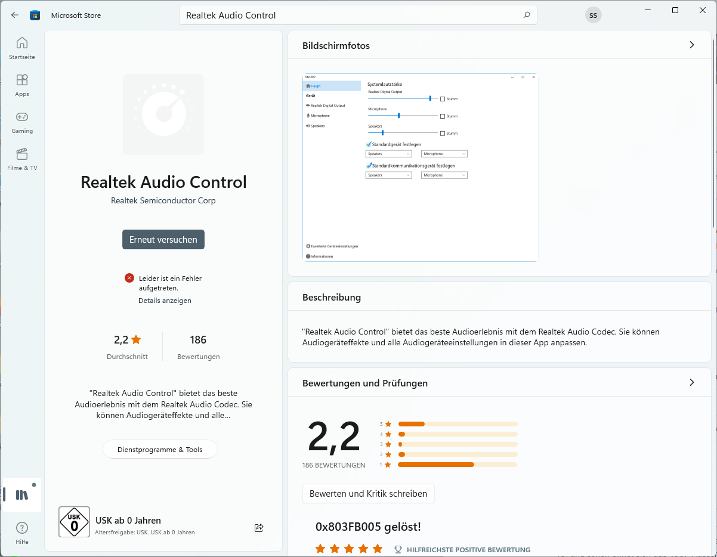The image size is (717, 557).
Task: Open the Startseite home page
Action: (x=22, y=48)
